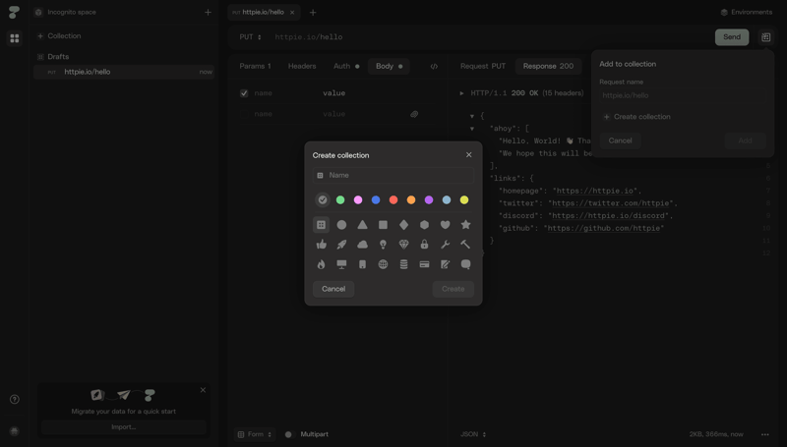Image resolution: width=787 pixels, height=447 pixels.
Task: Select the credit card icon
Action: [425, 264]
